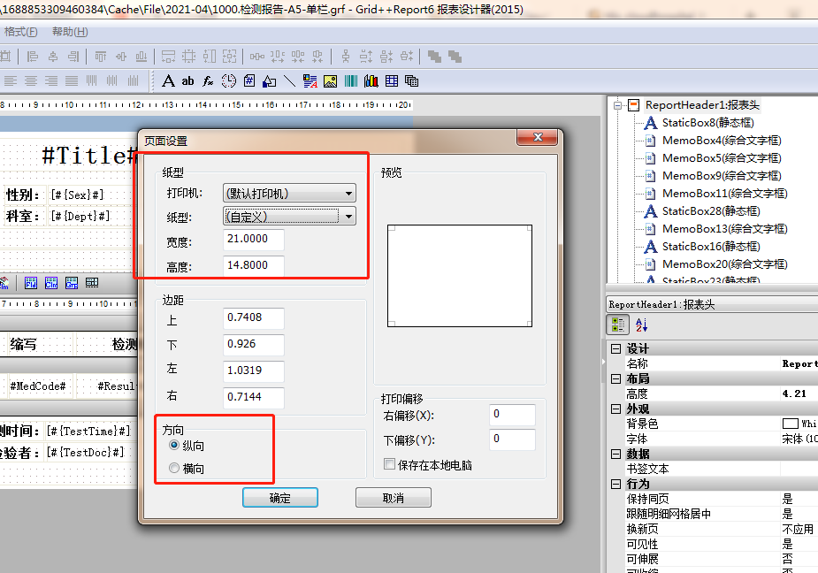Select the Label tool (ab icon)
This screenshot has width=818, height=573.
[187, 80]
